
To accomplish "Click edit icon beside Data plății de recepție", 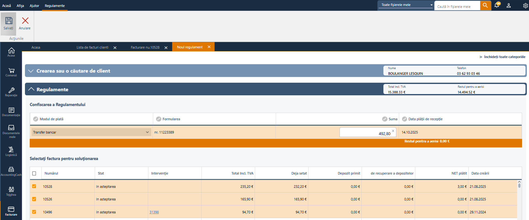I will pyautogui.click(x=405, y=119).
